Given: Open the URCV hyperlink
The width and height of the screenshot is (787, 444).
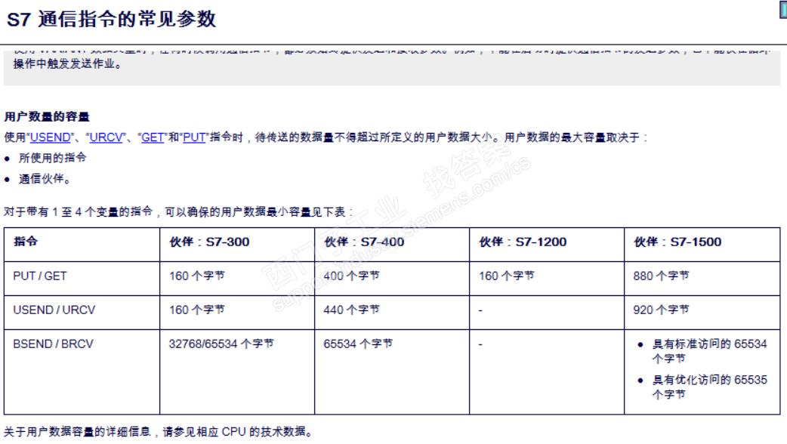Looking at the screenshot, I should [x=106, y=137].
